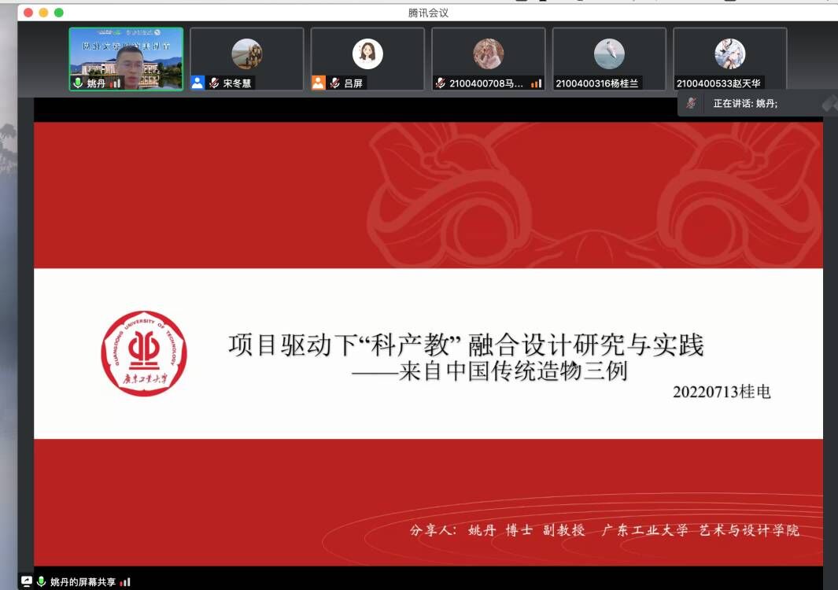Click muted mic icon next to 宋冬慧
Viewport: 838px width, 590px height.
click(x=214, y=83)
